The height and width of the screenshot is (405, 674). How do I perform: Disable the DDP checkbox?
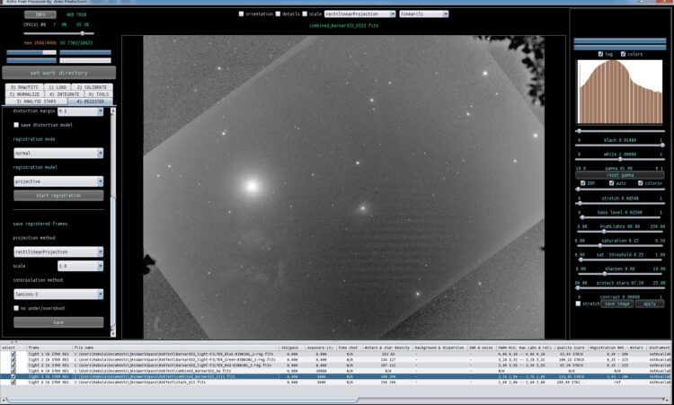click(x=583, y=183)
